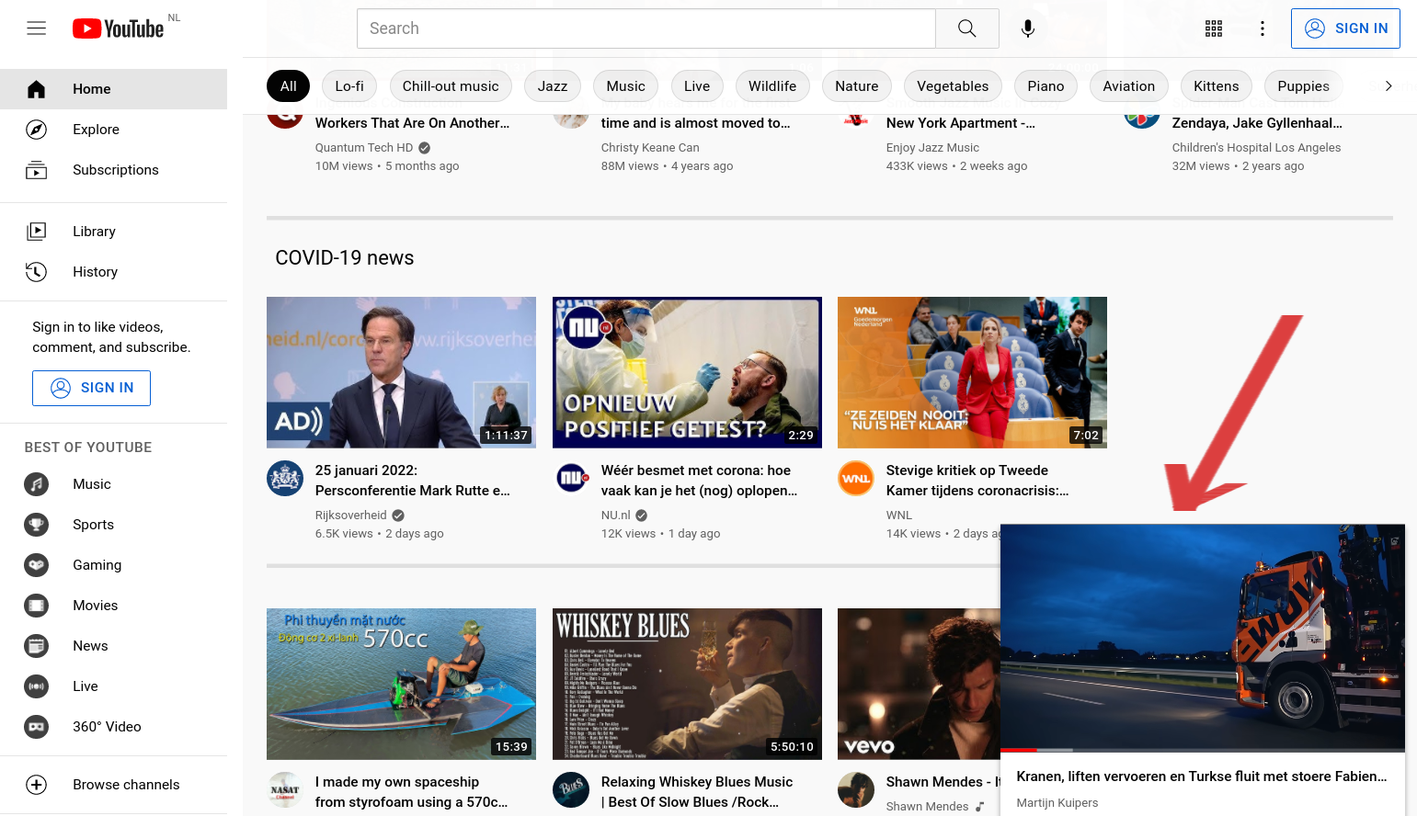The width and height of the screenshot is (1417, 816).
Task: Open styrofoam spaceship video thumbnail
Action: [x=401, y=684]
